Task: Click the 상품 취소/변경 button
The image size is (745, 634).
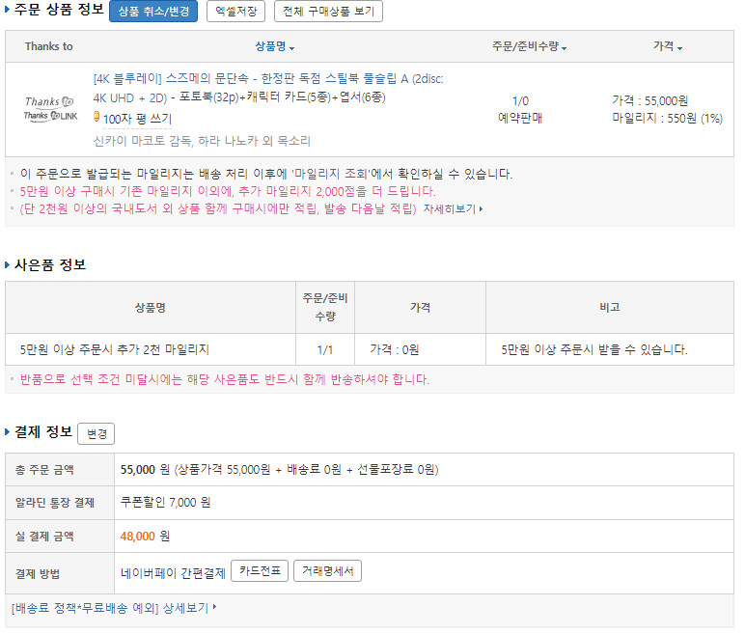Action: pyautogui.click(x=153, y=12)
